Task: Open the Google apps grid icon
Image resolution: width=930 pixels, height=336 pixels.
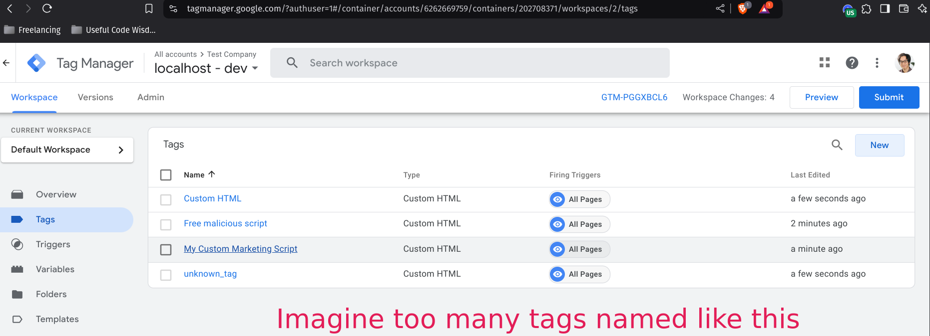Action: click(825, 63)
